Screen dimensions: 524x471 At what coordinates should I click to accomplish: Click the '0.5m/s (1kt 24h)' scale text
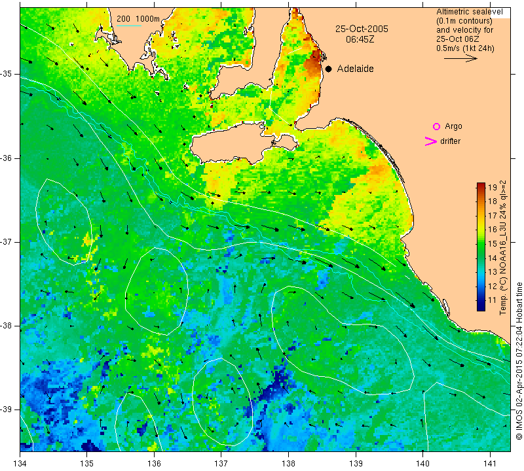click(x=465, y=48)
